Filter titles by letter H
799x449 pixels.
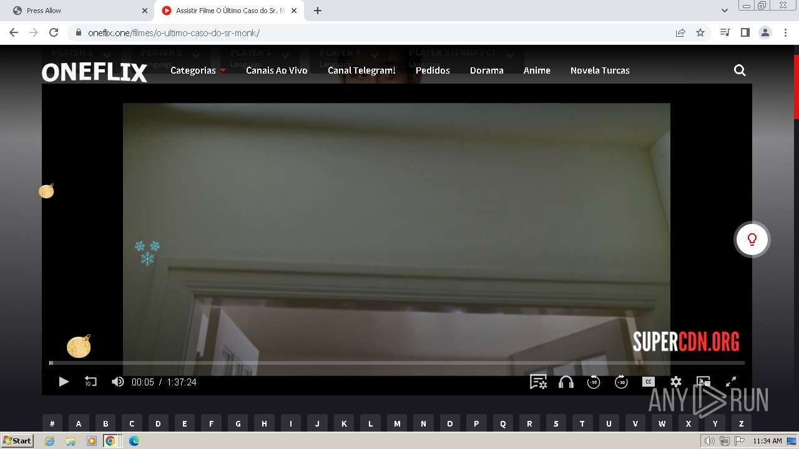(264, 423)
